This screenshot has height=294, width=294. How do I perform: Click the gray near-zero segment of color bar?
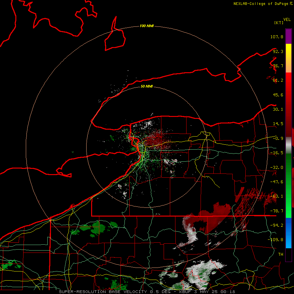(288, 145)
